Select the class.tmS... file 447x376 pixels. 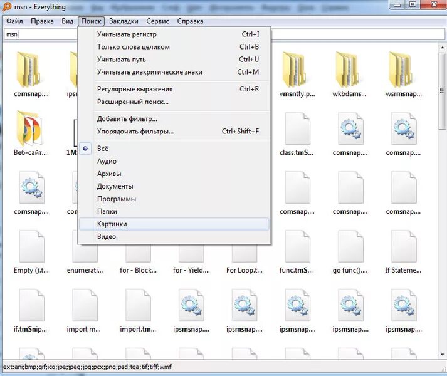tap(297, 133)
